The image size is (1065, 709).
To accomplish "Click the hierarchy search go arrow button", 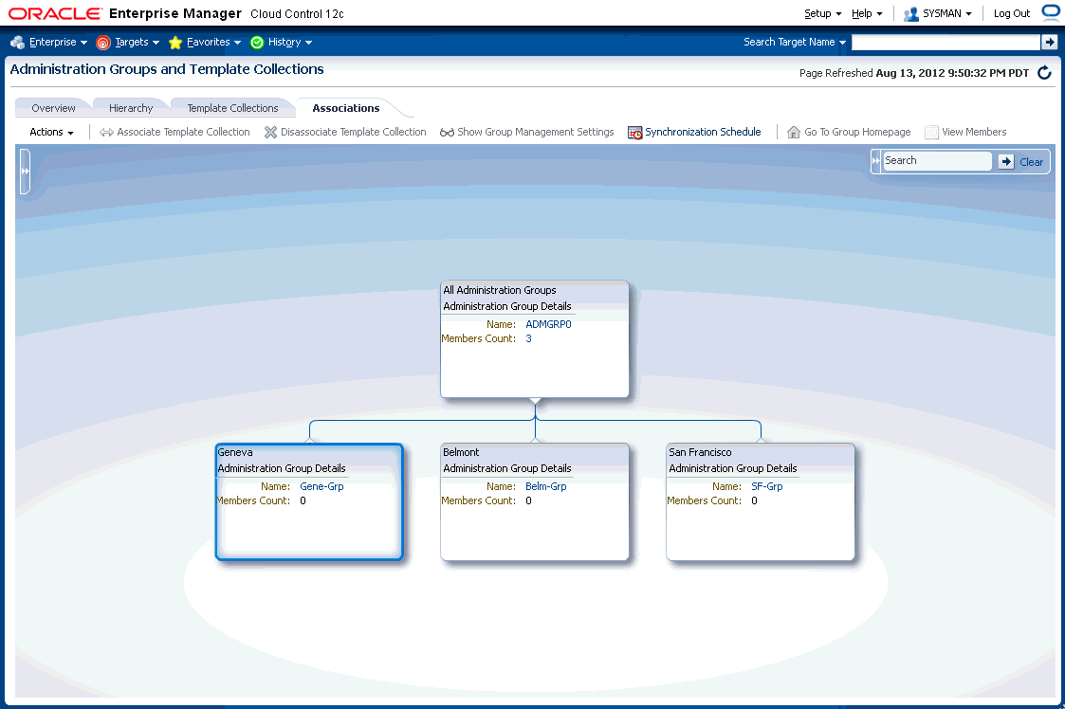I will coord(1006,162).
